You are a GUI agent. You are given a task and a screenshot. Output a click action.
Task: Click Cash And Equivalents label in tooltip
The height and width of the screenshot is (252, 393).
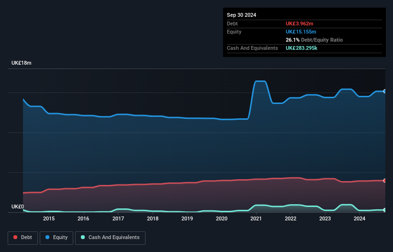pyautogui.click(x=252, y=48)
